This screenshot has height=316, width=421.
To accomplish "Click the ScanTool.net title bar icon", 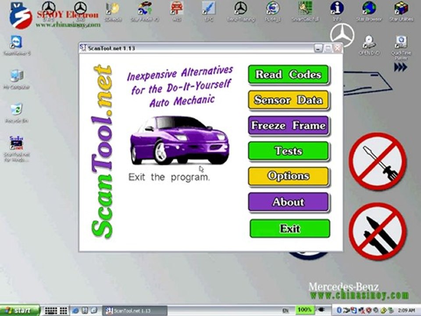I will 83,48.
